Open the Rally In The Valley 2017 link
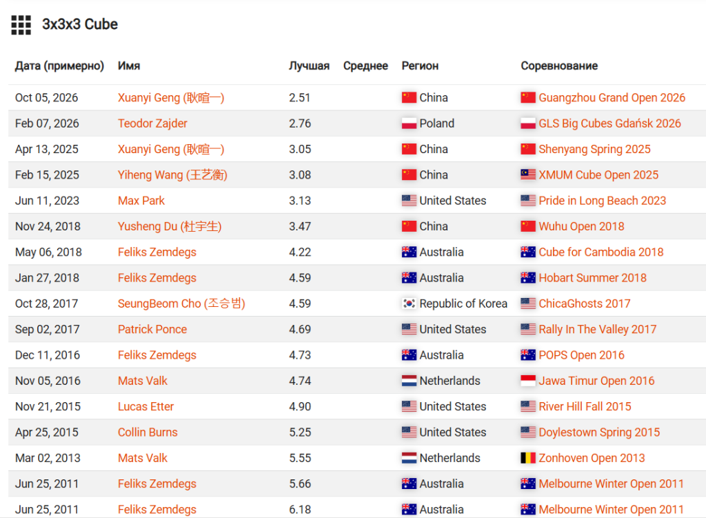The image size is (706, 518). pos(598,329)
